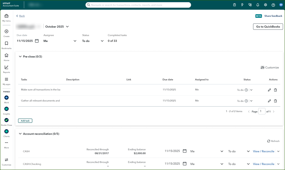Screen dimensions: 285x170
Task: Edit the 'Make sure all transactions' task
Action: tap(269, 90)
